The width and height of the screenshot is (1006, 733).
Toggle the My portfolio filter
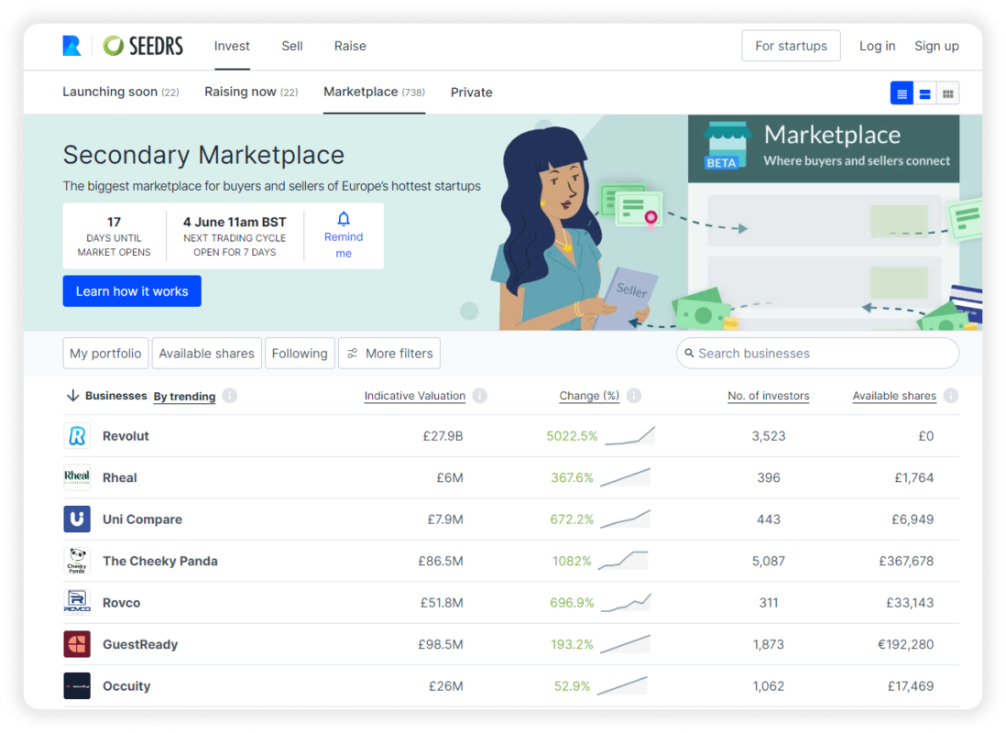click(x=105, y=353)
